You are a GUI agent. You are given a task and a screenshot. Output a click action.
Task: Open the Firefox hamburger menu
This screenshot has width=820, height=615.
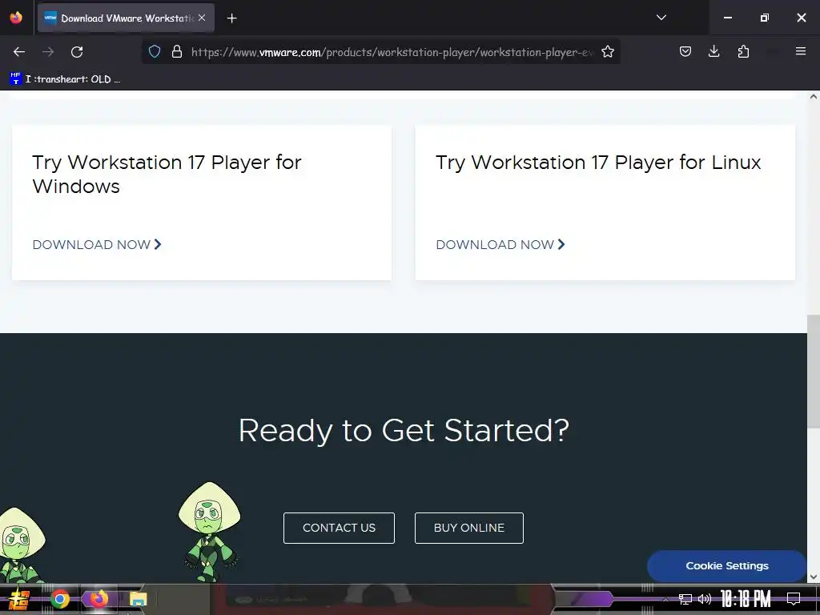(x=801, y=51)
